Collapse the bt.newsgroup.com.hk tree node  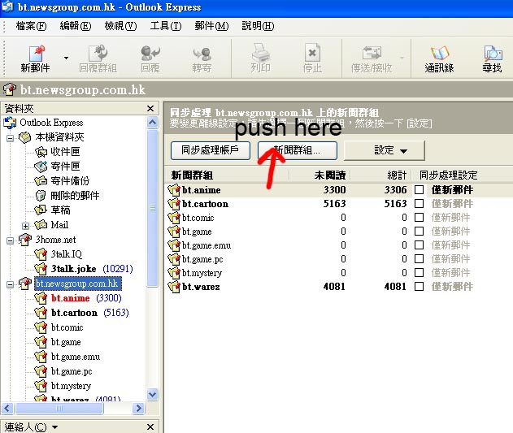[x=11, y=284]
